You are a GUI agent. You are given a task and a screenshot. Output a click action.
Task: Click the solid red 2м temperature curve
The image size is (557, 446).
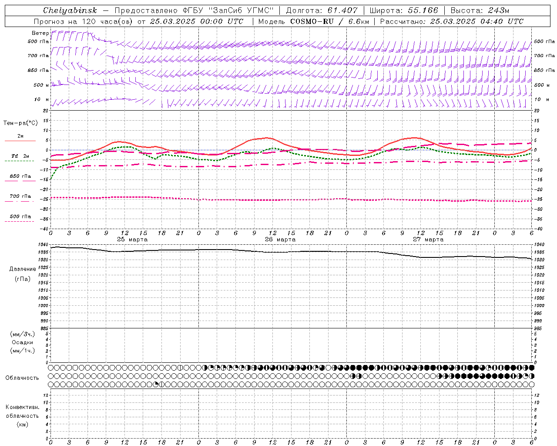pos(268,138)
